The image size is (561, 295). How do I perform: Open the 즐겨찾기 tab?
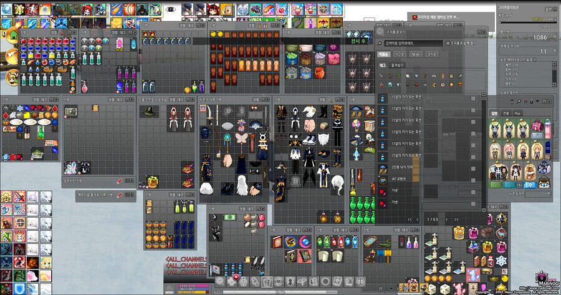pyautogui.click(x=397, y=64)
